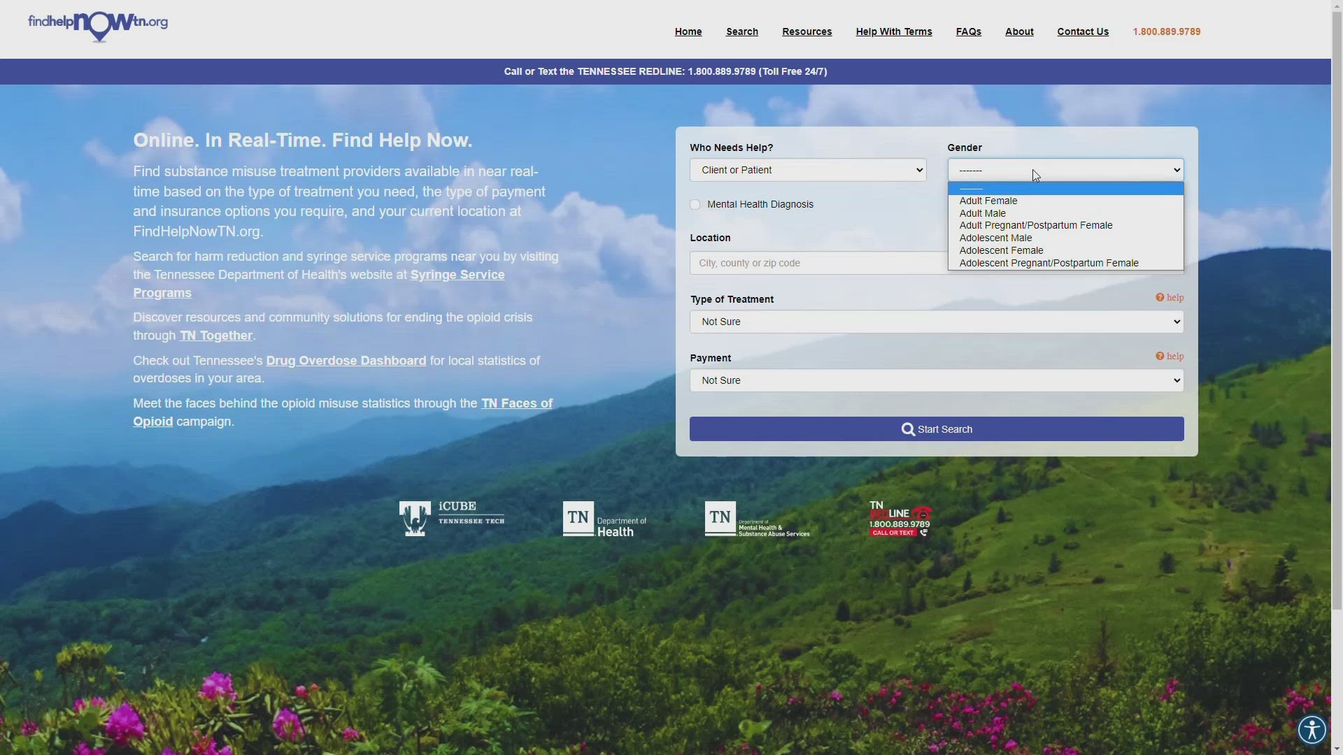Open the Who Needs Help dropdown
This screenshot has width=1343, height=755.
(808, 170)
